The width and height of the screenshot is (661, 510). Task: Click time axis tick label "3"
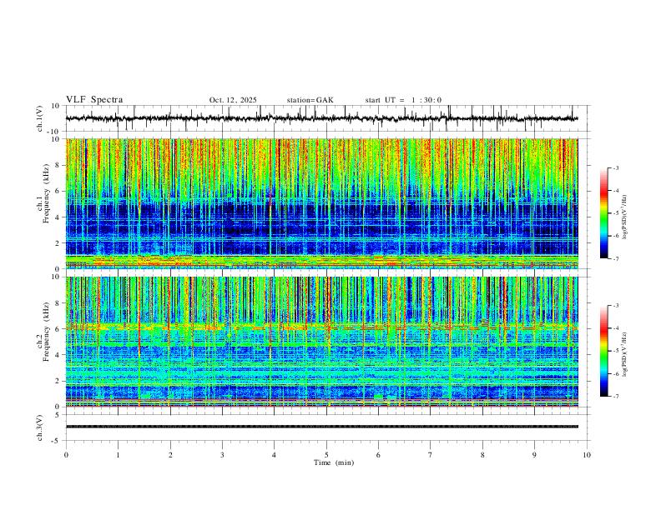(x=222, y=455)
